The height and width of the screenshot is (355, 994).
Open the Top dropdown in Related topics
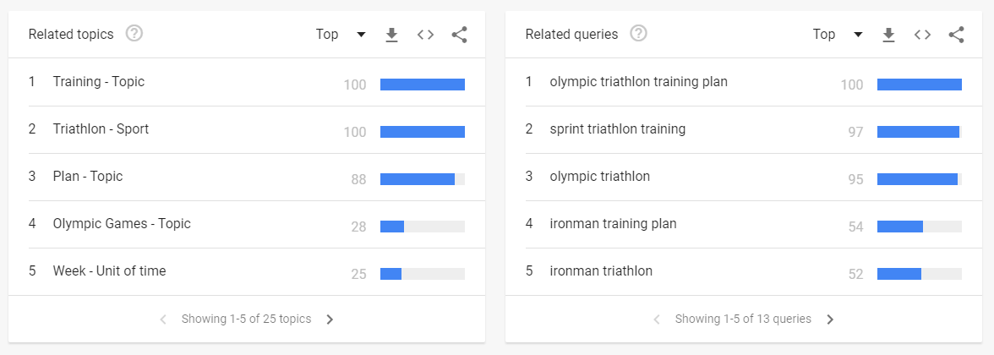click(x=341, y=35)
